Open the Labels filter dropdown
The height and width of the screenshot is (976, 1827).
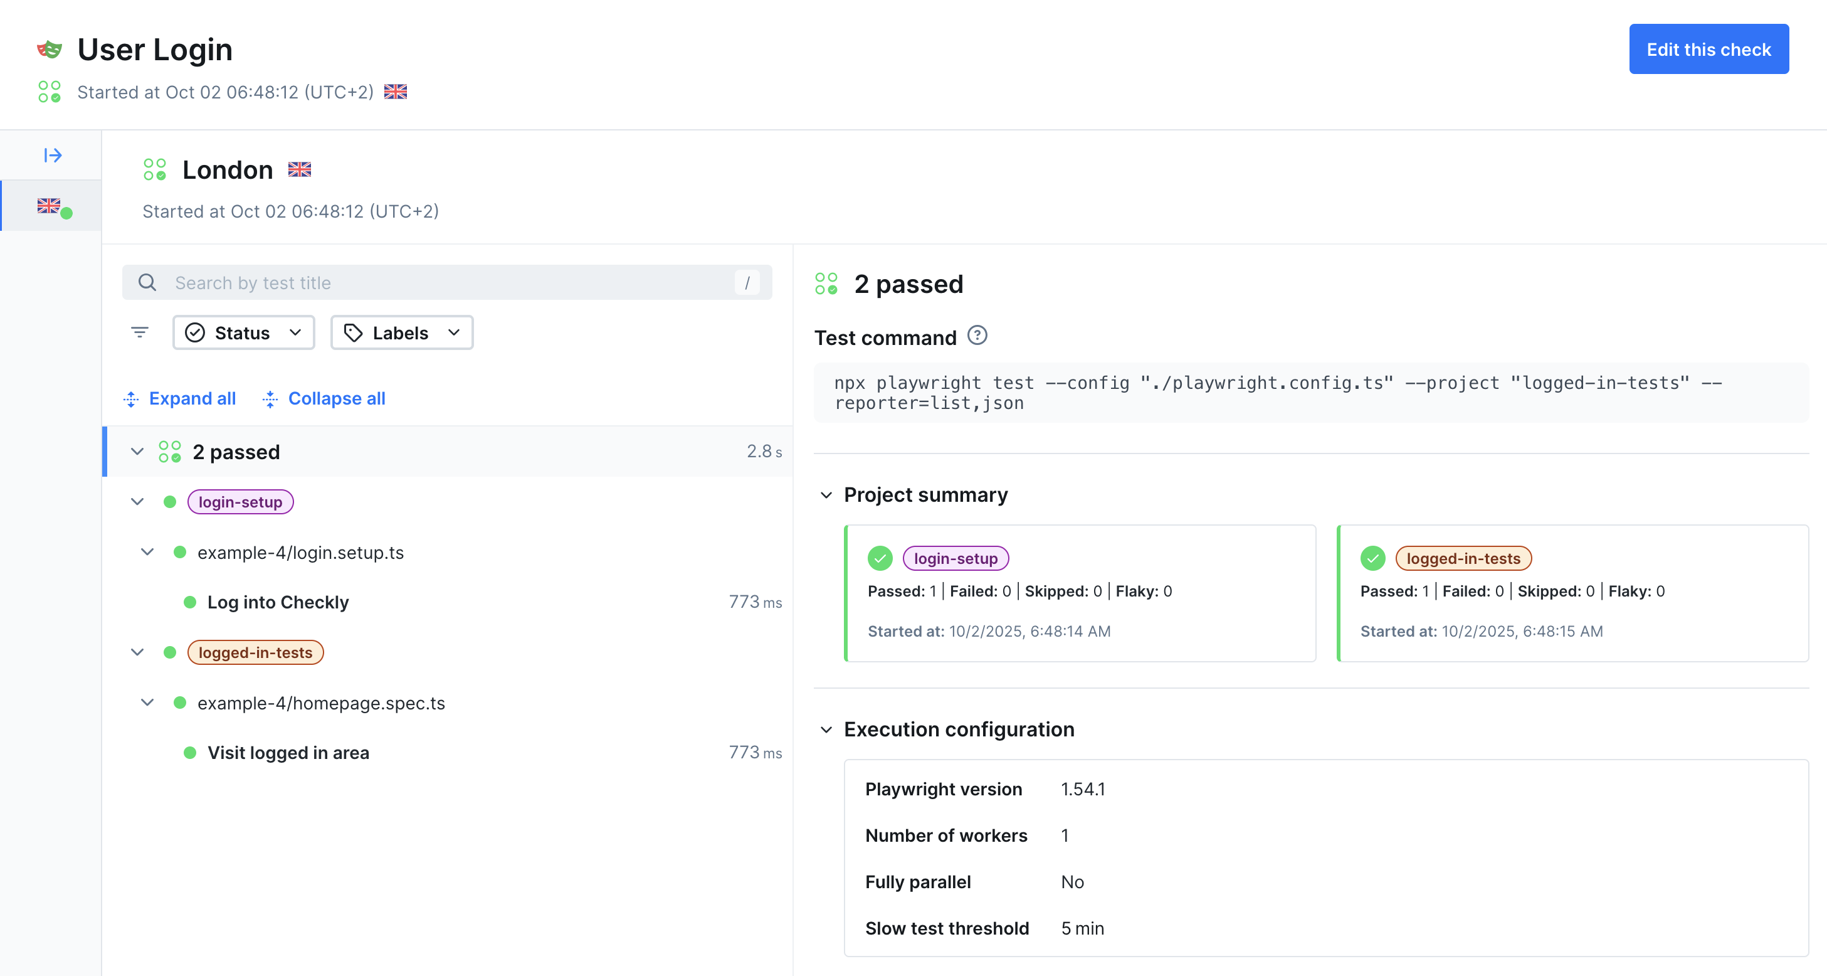[x=401, y=332]
